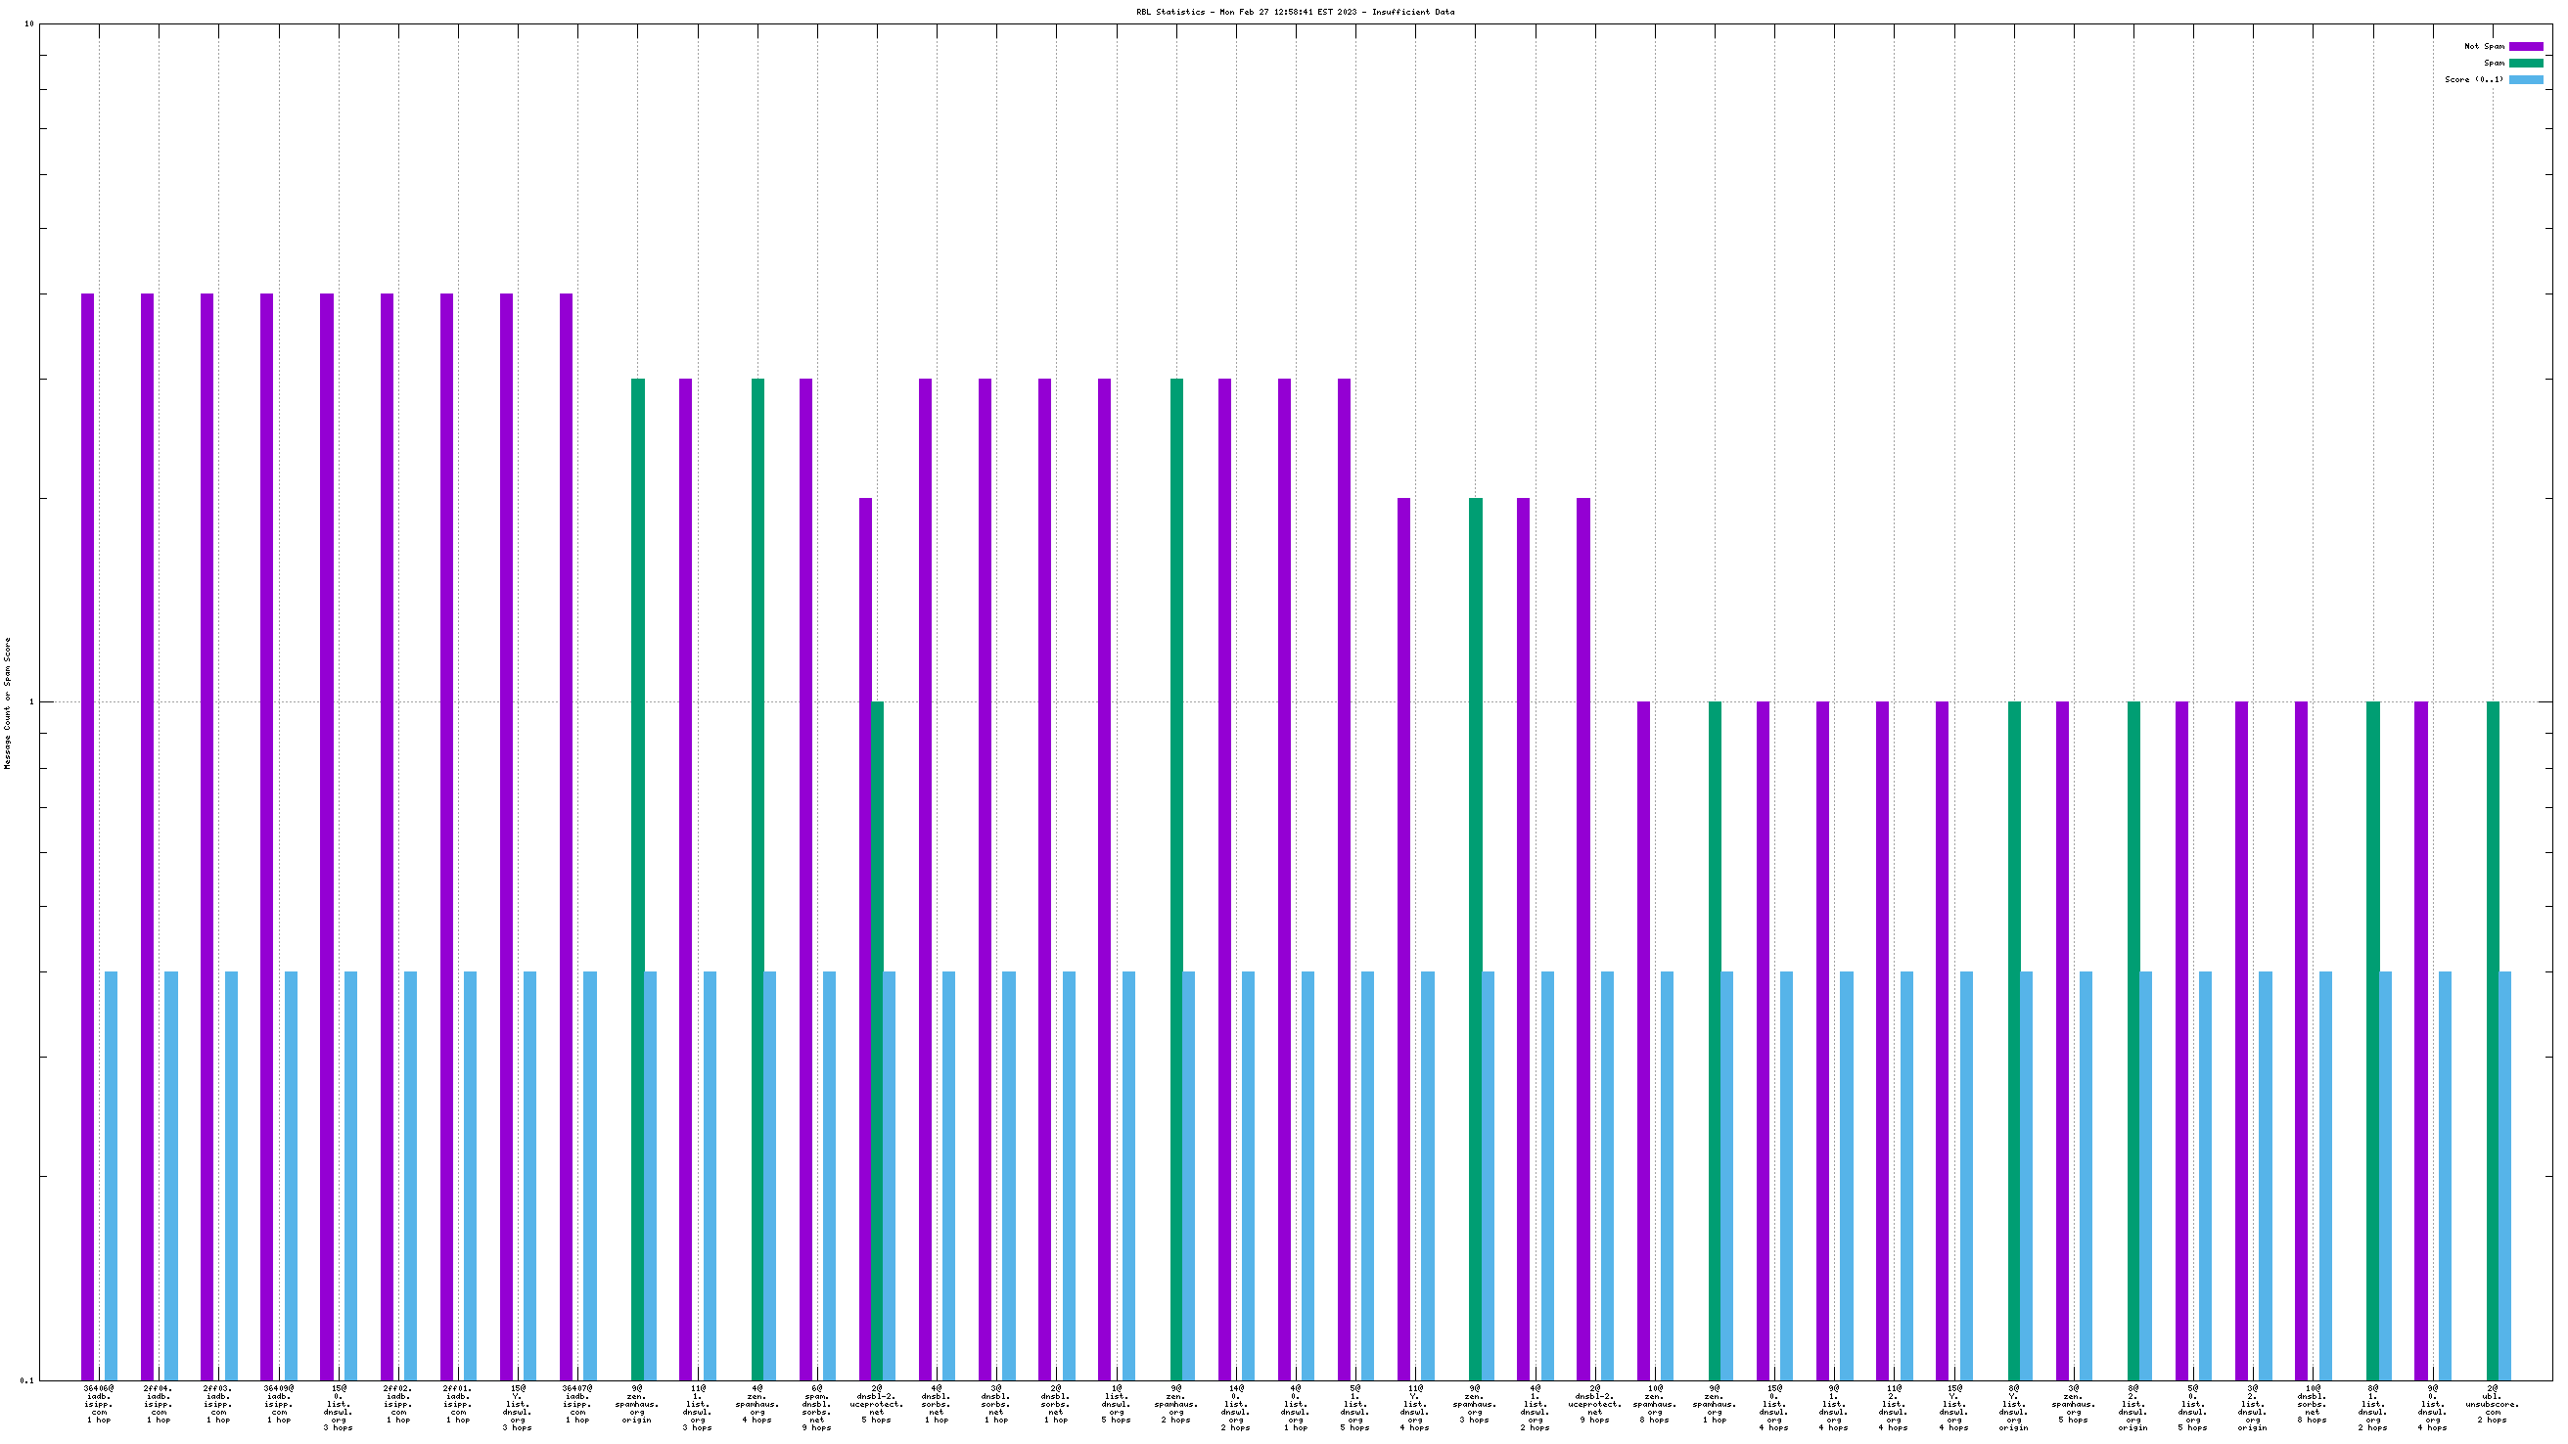Click the Not Spam legend text

[x=2483, y=47]
